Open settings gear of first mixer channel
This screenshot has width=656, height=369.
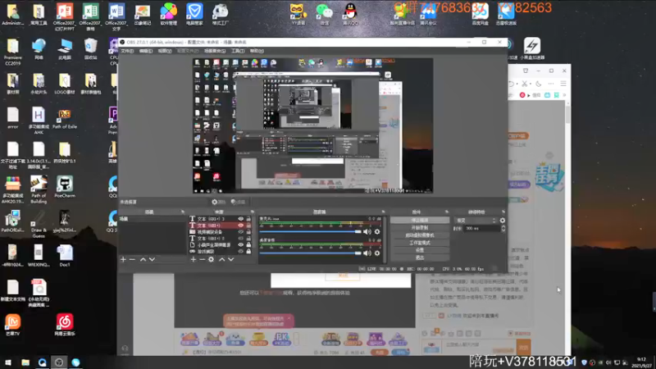(377, 231)
